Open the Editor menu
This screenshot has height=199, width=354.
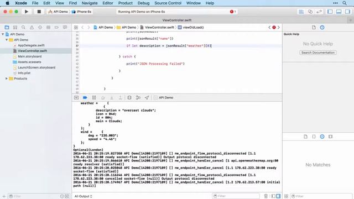coord(108,3)
